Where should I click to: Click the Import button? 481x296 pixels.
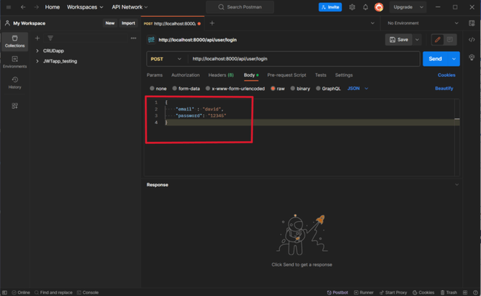point(128,23)
